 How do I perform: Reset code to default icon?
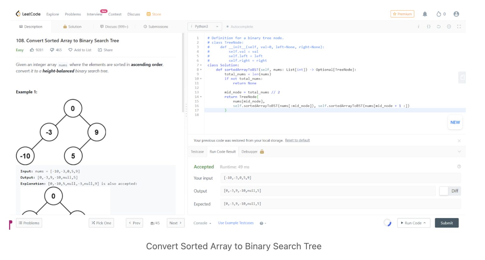[438, 27]
